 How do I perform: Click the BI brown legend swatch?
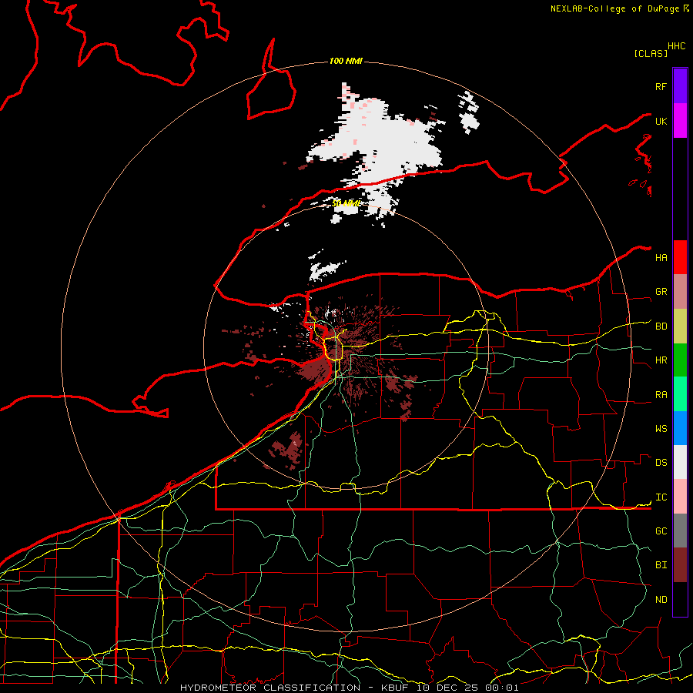(680, 565)
